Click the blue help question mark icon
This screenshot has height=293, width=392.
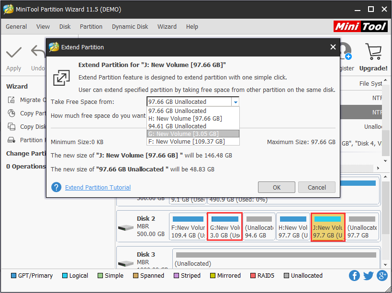(56, 187)
